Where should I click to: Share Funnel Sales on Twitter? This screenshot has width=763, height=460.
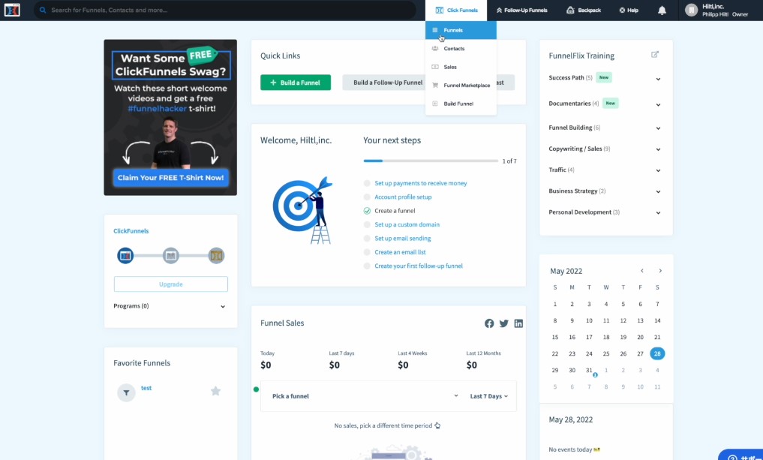(503, 323)
